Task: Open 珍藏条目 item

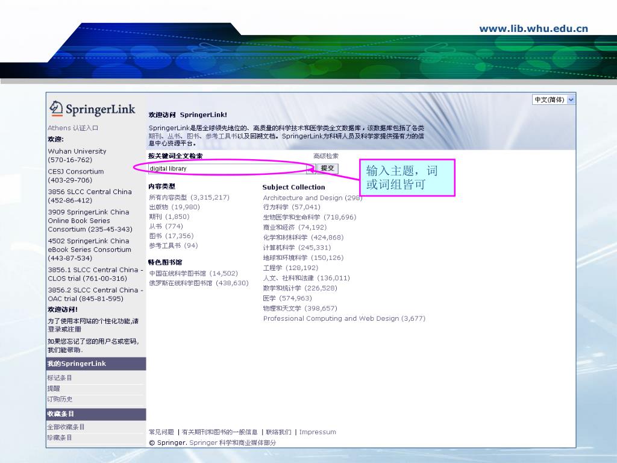Action: coord(60,438)
